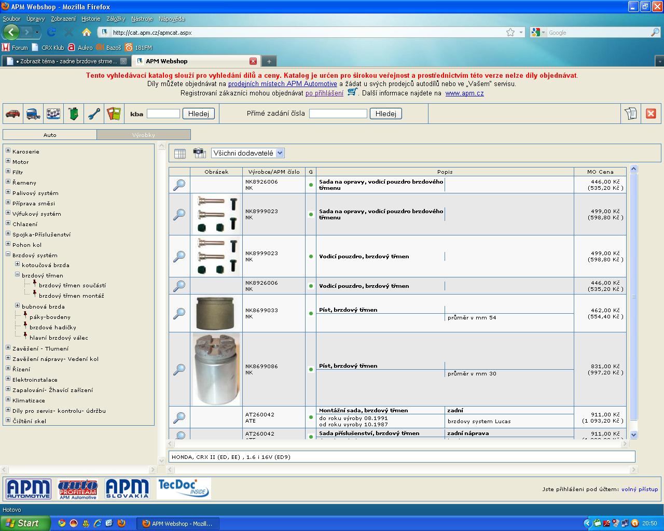Open the Všichni dodavatelé supplier dropdown
The width and height of the screenshot is (664, 531).
[x=248, y=153]
